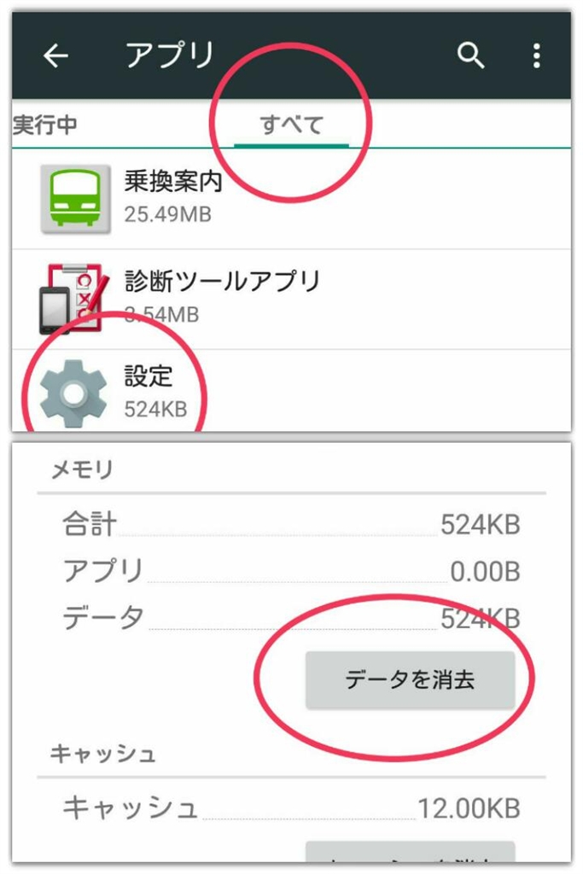Open the three-dot overflow menu
The width and height of the screenshot is (583, 874).
coord(536,56)
